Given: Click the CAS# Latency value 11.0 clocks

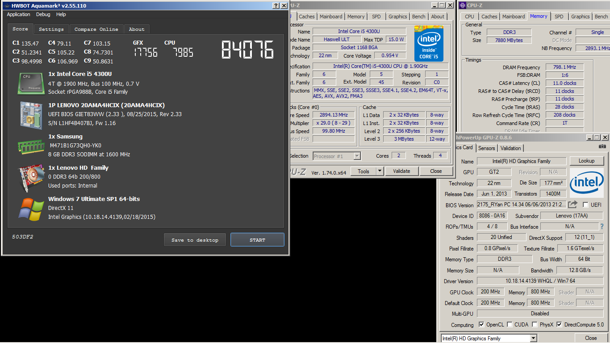Looking at the screenshot, I should [x=564, y=83].
